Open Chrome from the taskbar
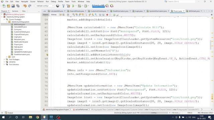 click(x=37, y=117)
